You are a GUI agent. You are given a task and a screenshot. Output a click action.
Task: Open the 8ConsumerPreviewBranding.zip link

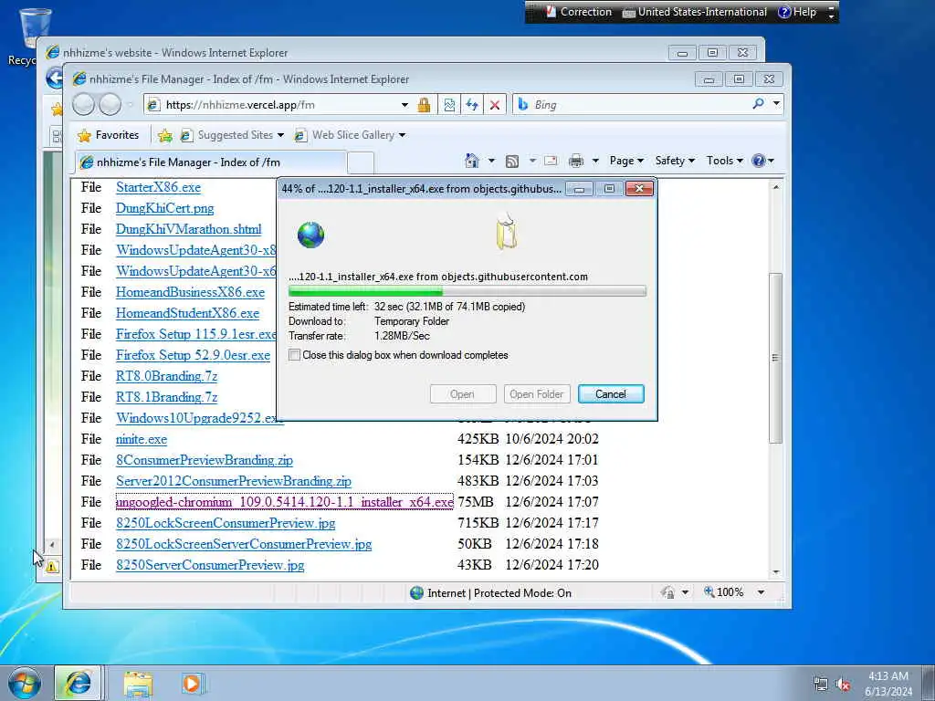point(205,460)
